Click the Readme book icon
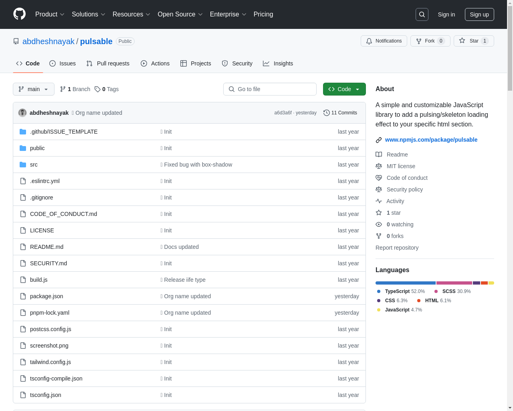Viewport: 513px width, 411px height. click(379, 155)
